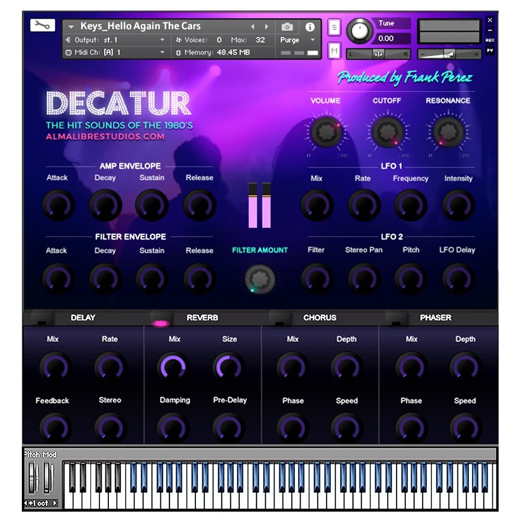Disable the REVERB effect switch

[161, 318]
